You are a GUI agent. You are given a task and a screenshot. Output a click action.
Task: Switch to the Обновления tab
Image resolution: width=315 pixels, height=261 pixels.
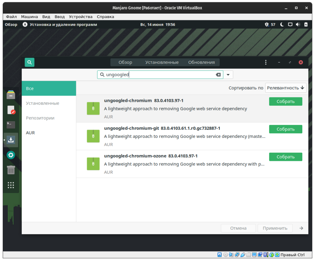[x=201, y=62]
